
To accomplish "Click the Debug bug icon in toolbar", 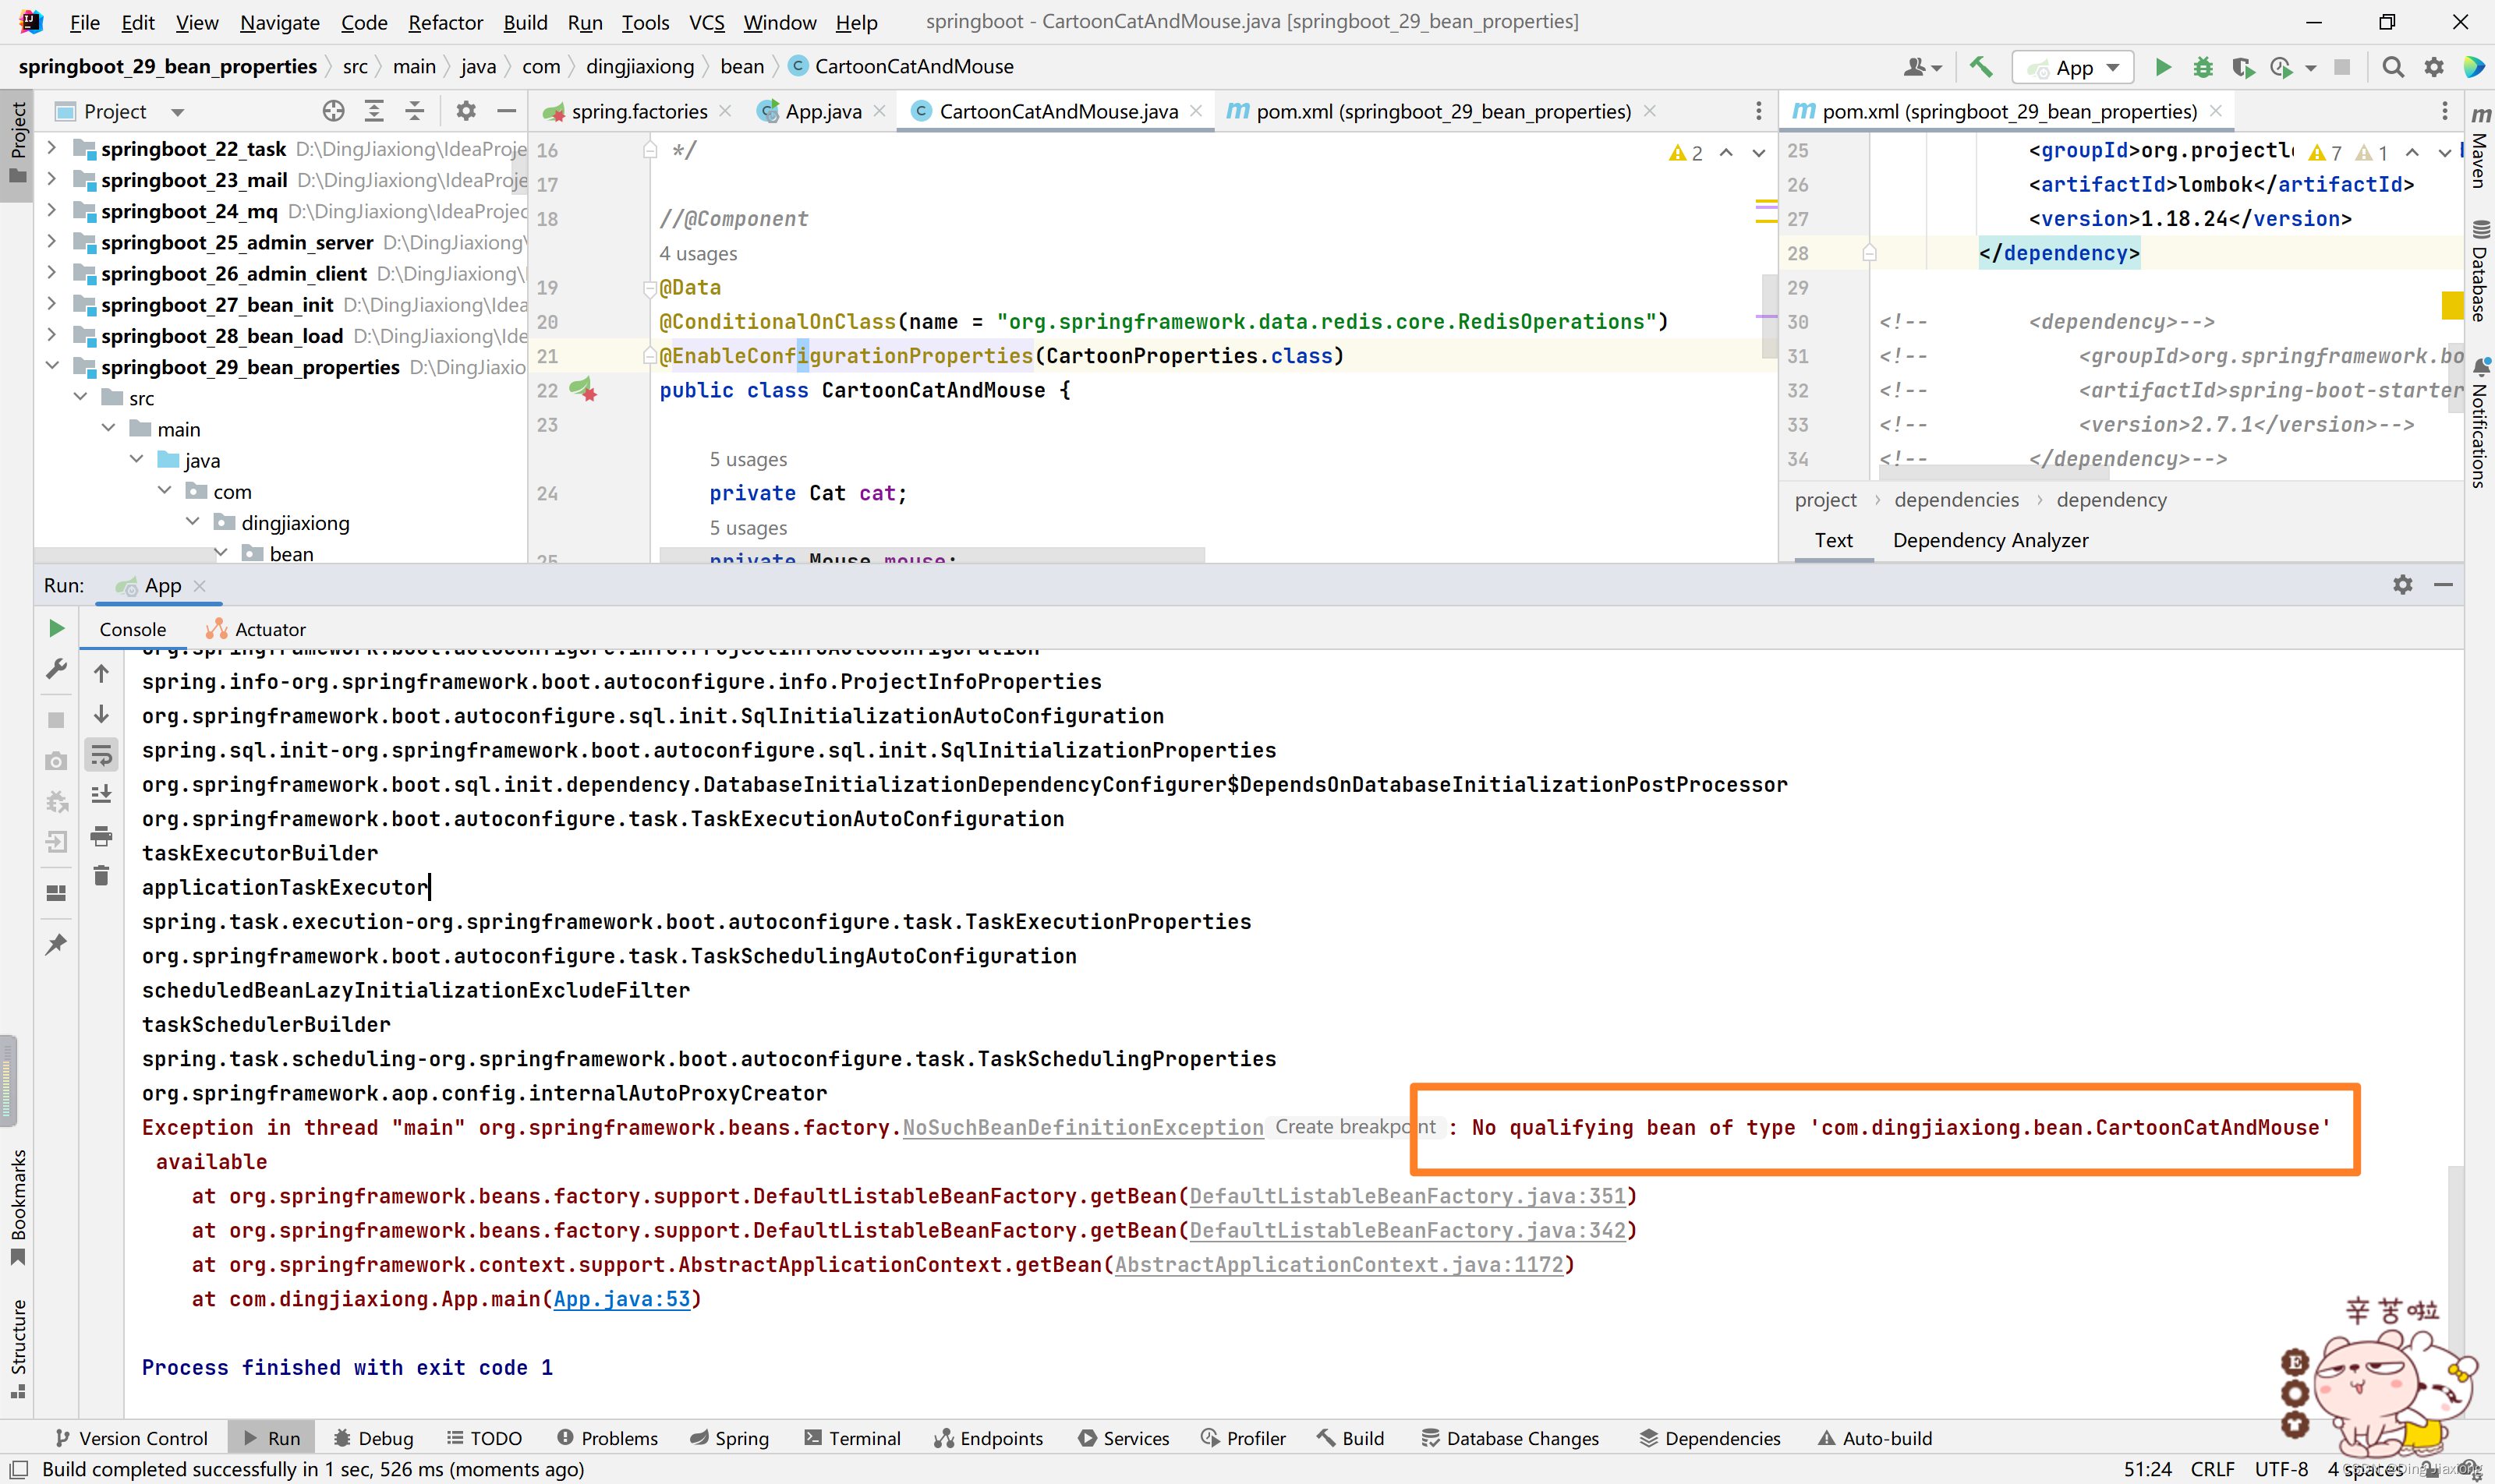I will [x=2202, y=67].
